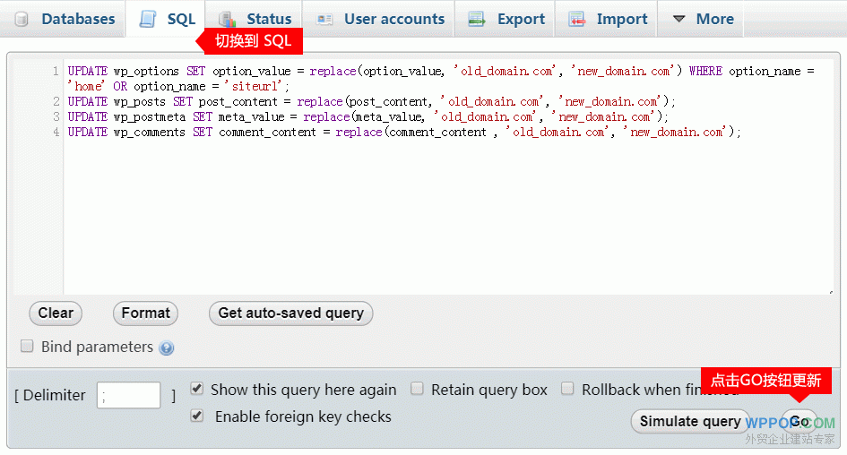The image size is (847, 455).
Task: Click the SQL tab icon
Action: click(x=148, y=19)
